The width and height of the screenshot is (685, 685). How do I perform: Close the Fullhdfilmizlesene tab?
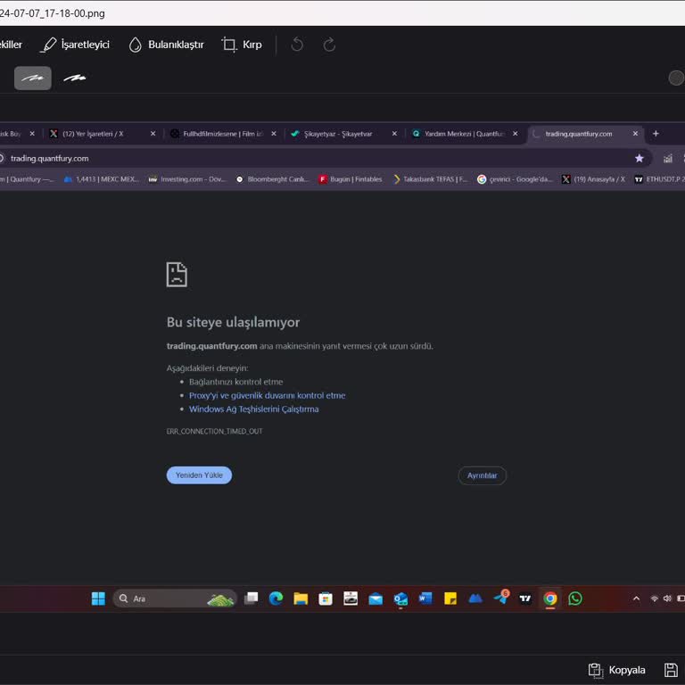point(274,134)
